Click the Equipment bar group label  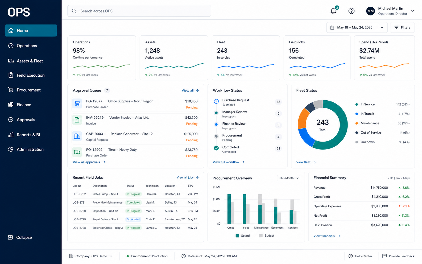(x=277, y=228)
